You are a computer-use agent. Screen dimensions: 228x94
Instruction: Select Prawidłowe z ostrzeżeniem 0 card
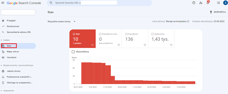point(109,39)
